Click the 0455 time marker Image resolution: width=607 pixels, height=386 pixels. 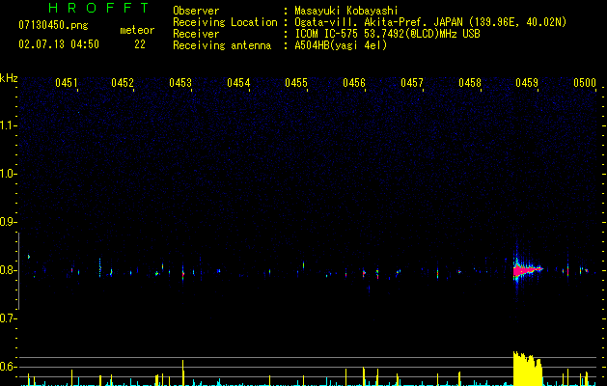click(x=296, y=82)
